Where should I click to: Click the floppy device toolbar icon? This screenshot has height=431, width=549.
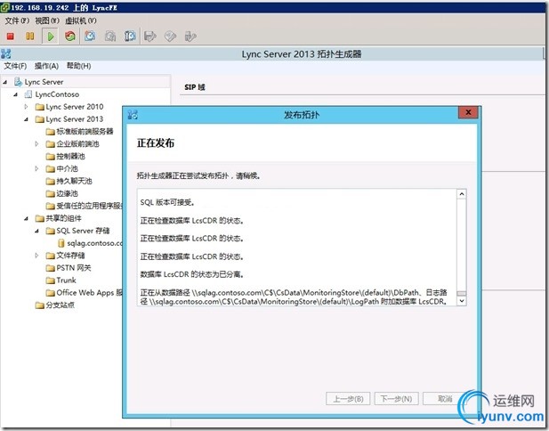tap(150, 37)
